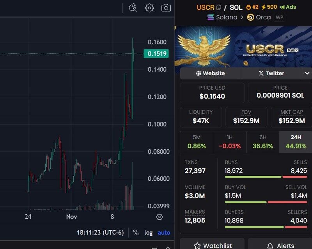Take a chart snapshot with camera icon
The image size is (312, 249).
pos(166,8)
